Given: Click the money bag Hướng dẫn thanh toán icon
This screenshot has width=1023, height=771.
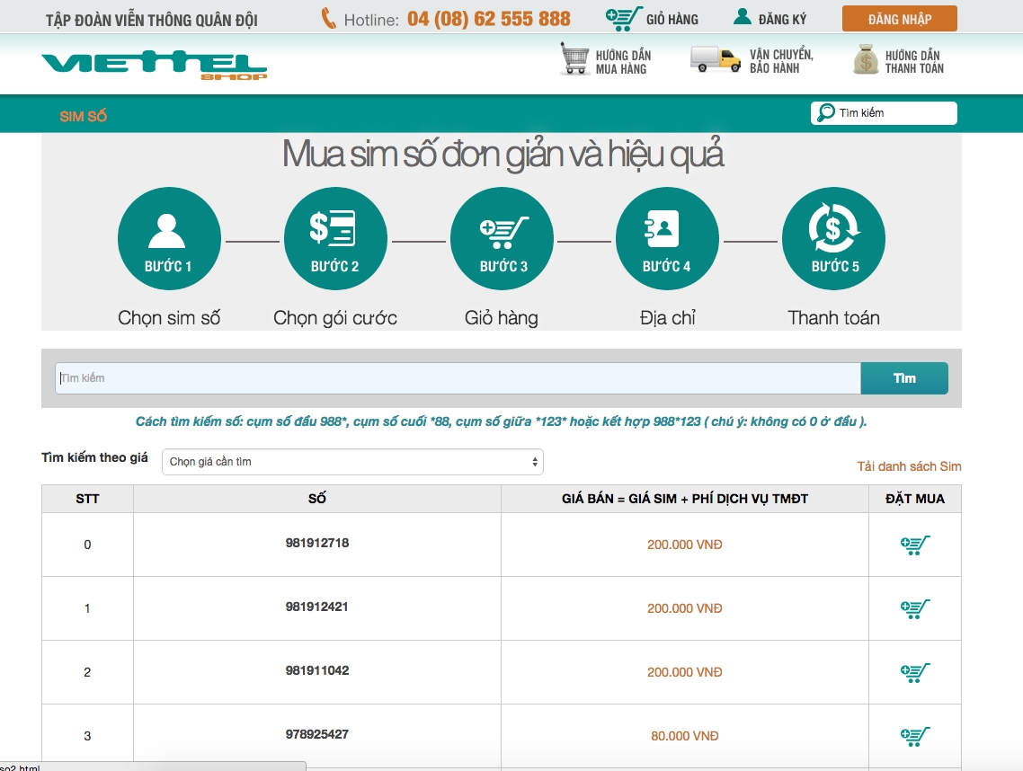Looking at the screenshot, I should tap(866, 59).
